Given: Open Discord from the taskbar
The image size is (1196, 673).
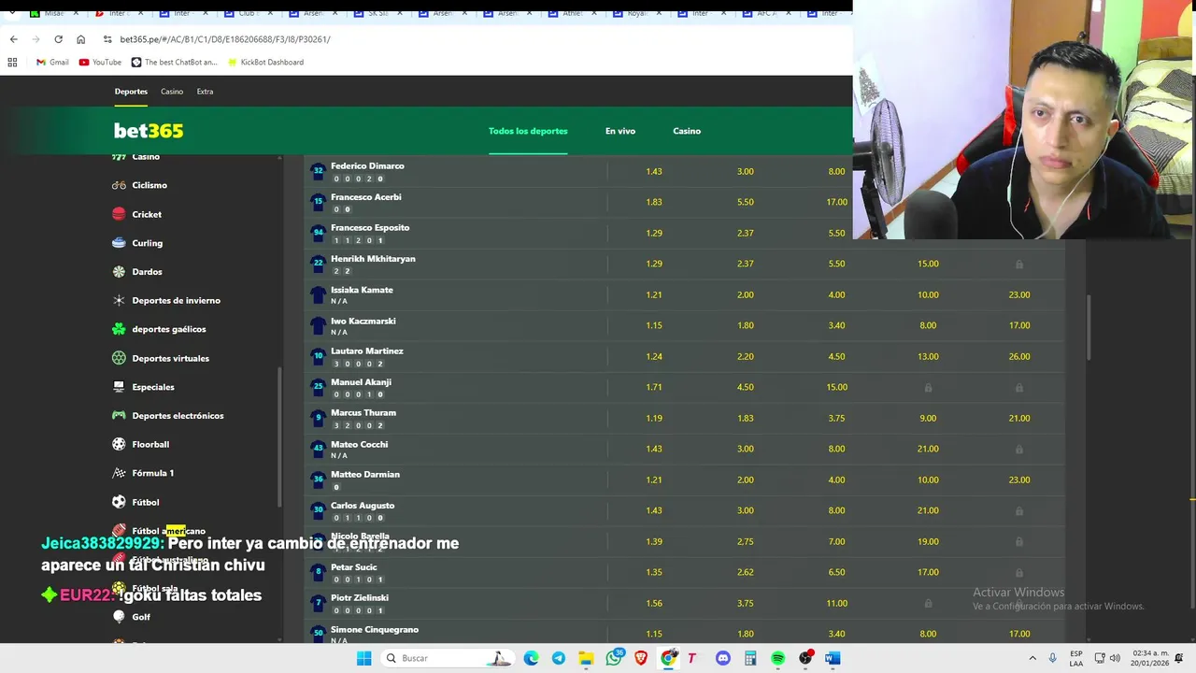Looking at the screenshot, I should 722,658.
